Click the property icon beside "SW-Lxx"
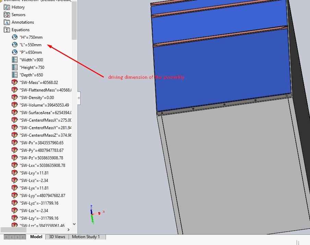This screenshot has width=310, height=245. [15, 165]
